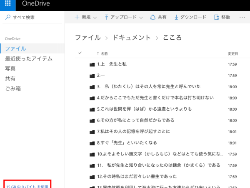Open the more options ellipsis
This screenshot has height=188, width=250.
pyautogui.click(x=242, y=17)
